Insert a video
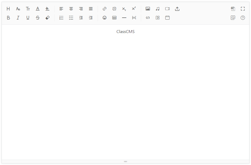Viewport: 251px width, 165px height. pos(167,9)
